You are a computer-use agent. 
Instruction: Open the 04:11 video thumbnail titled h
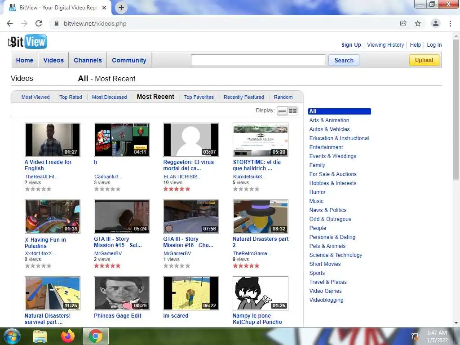pyautogui.click(x=122, y=140)
